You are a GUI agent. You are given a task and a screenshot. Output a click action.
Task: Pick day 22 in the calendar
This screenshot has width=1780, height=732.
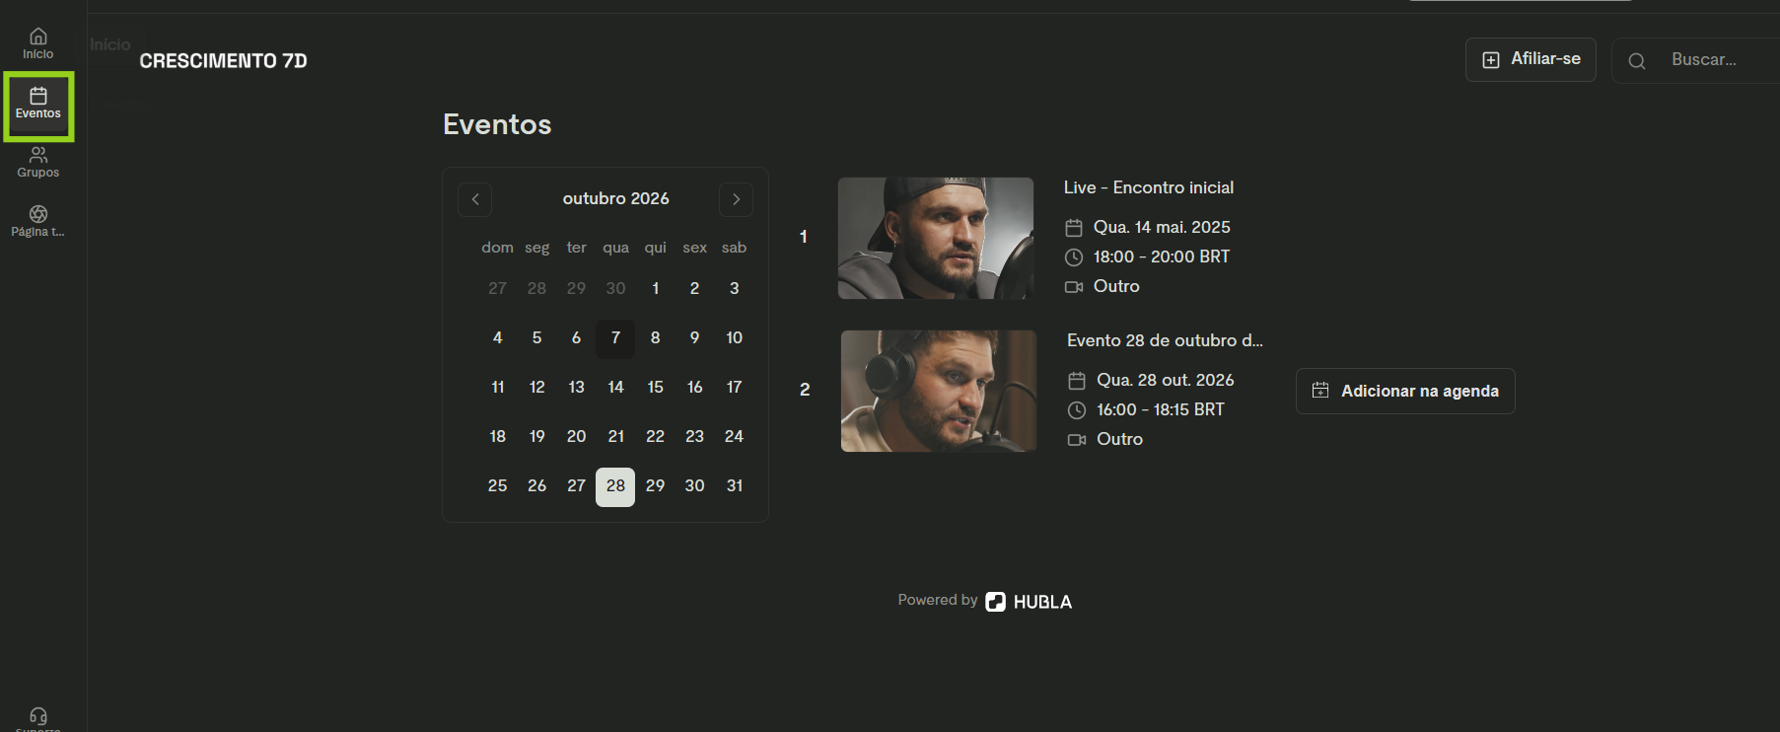tap(655, 437)
